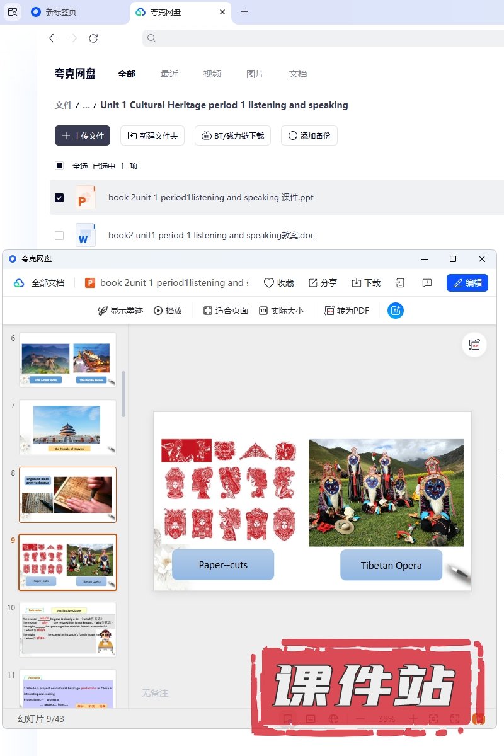Expand the ... breadcrumb path
The width and height of the screenshot is (504, 756).
pyautogui.click(x=86, y=105)
